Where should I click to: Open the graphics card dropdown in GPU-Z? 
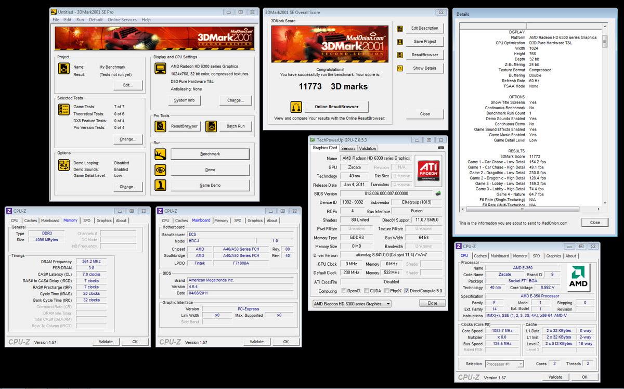point(352,304)
